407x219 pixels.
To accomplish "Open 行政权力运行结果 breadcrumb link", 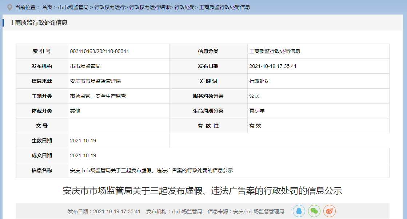I will (149, 7).
